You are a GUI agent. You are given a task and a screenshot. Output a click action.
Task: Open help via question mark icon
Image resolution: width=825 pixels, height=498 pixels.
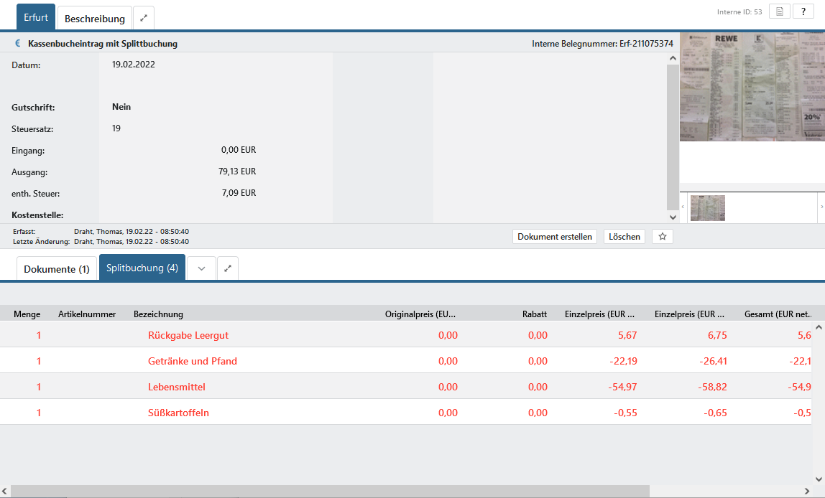[x=803, y=11]
